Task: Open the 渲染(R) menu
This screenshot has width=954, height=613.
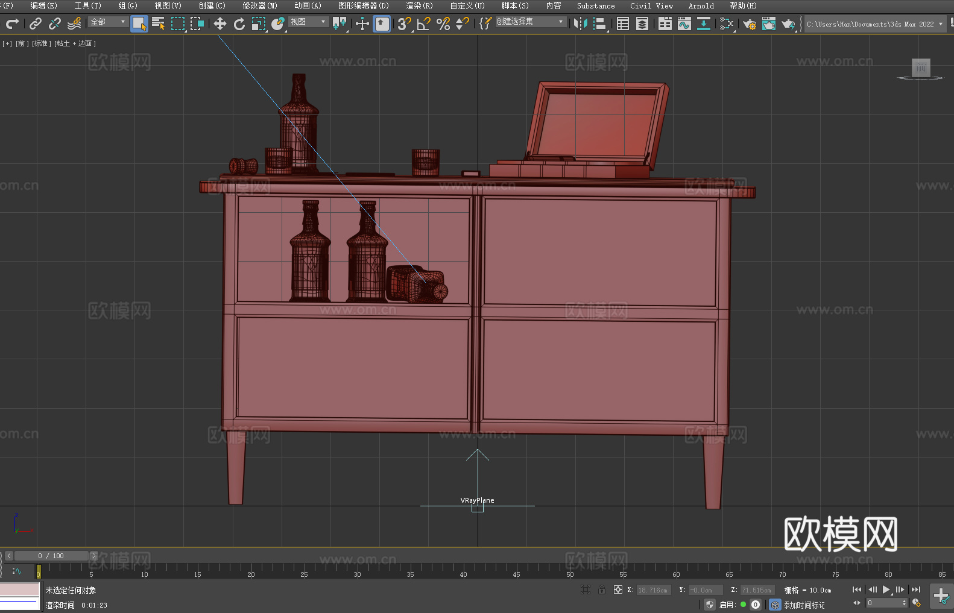Action: point(419,5)
